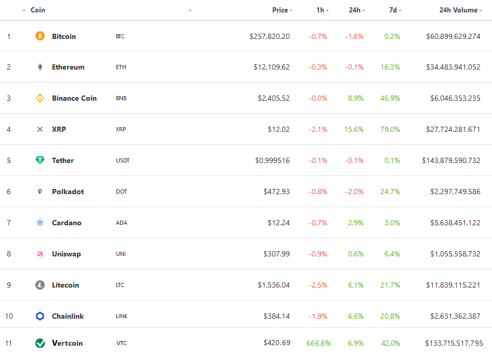Image resolution: width=492 pixels, height=354 pixels.
Task: Open the Ethereum coin page
Action: (x=68, y=67)
